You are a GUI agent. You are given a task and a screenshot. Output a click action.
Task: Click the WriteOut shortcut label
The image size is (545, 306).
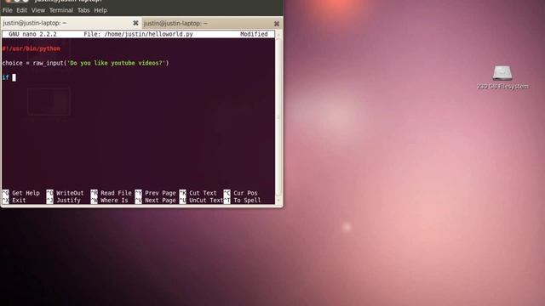click(x=70, y=193)
